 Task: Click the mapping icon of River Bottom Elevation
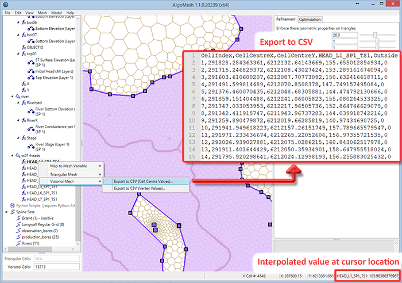tap(31, 112)
